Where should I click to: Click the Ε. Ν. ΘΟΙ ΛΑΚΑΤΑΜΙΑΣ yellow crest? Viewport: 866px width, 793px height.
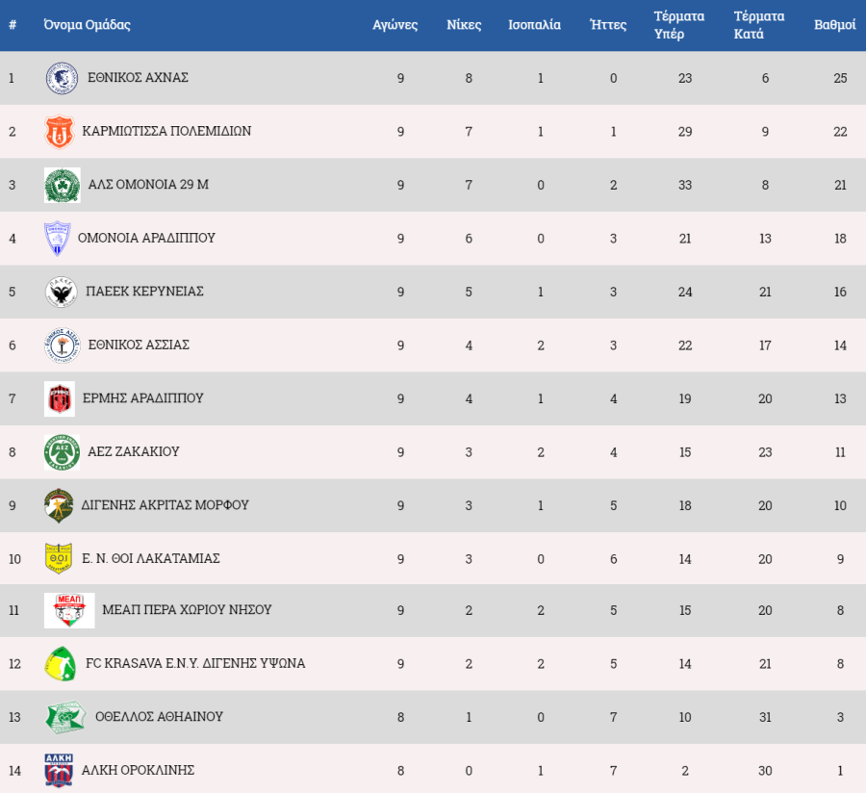click(x=59, y=558)
